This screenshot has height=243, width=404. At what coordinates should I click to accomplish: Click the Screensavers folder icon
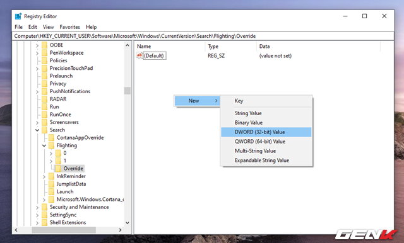(45, 122)
